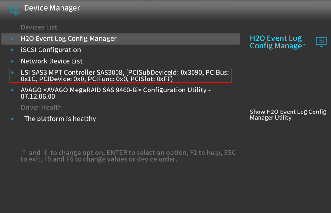The image size is (331, 213).
Task: Select The platform is healthy entry
Action: [60, 119]
